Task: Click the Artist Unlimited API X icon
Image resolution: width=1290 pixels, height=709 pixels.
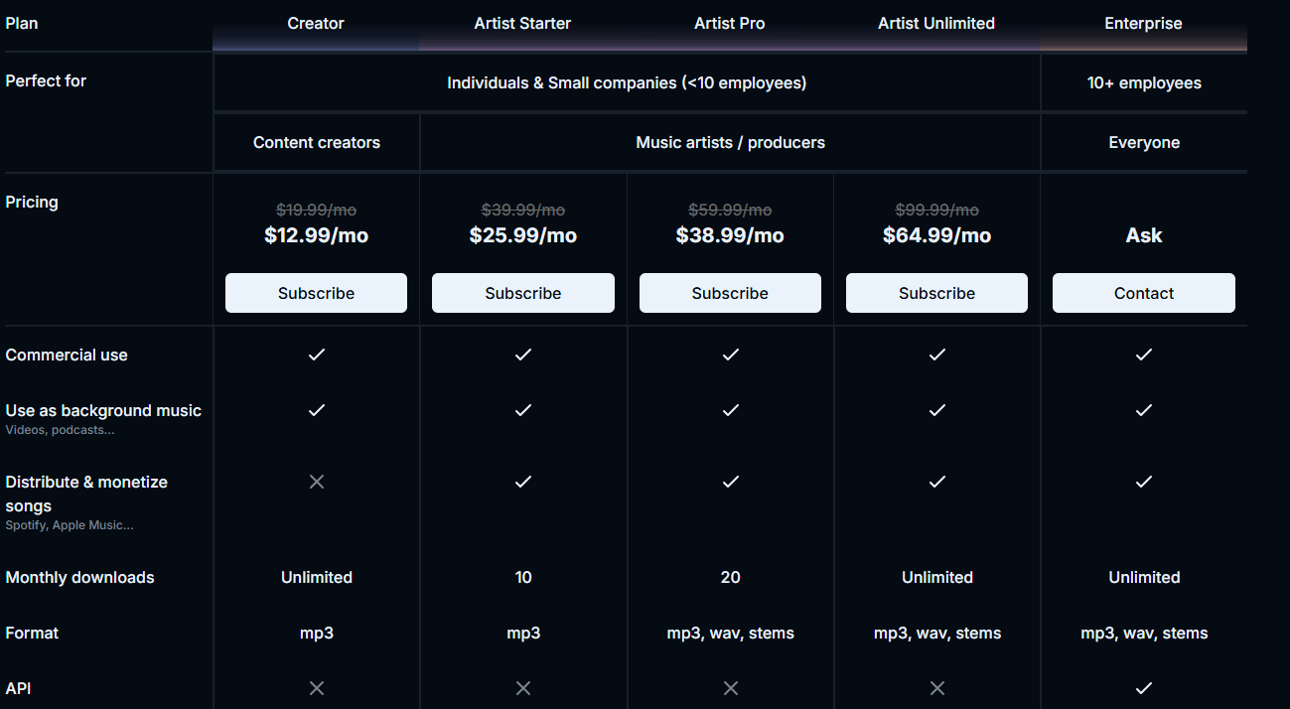Action: point(936,688)
